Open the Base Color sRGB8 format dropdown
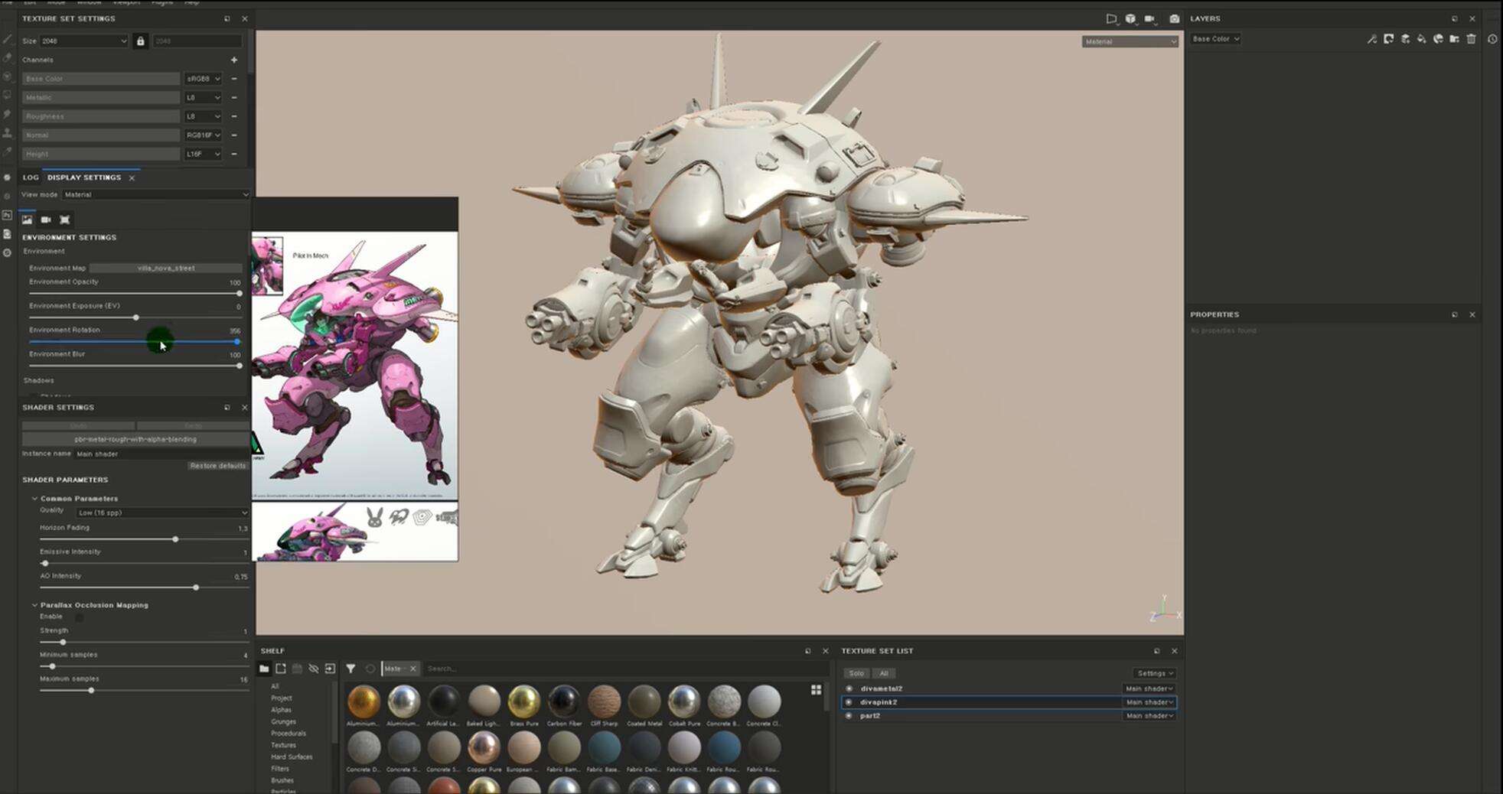1503x794 pixels. tap(203, 79)
